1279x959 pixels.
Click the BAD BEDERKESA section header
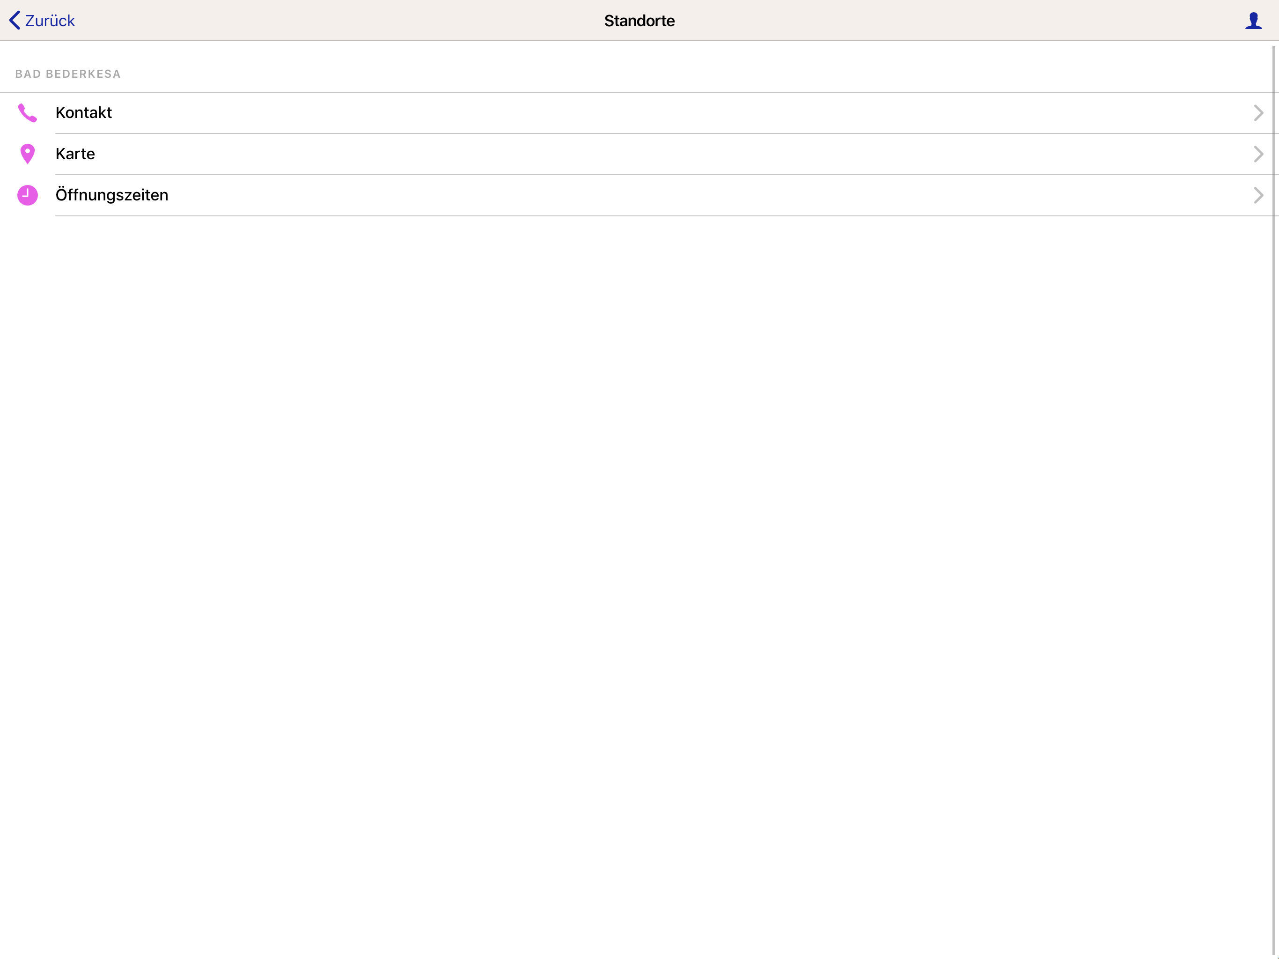(68, 74)
